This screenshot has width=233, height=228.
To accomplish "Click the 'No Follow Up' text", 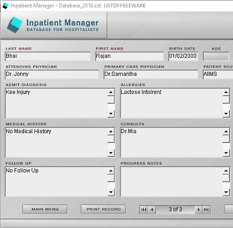I will point(22,171).
